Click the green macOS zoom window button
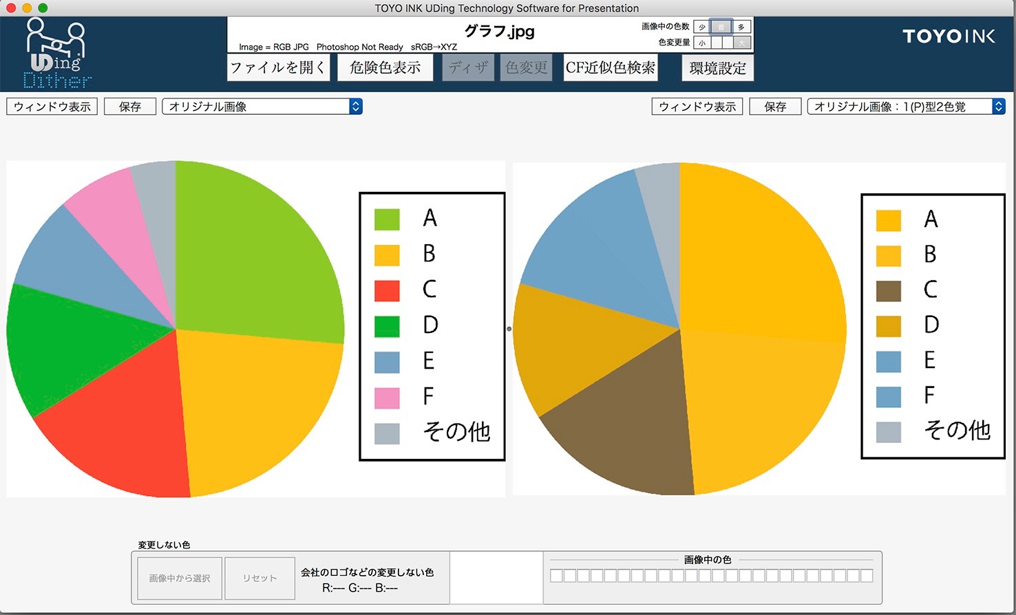Screen dimensions: 1016x615 [43, 8]
